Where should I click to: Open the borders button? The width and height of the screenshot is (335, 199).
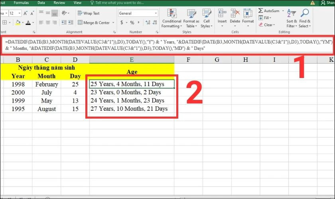pos(4,22)
